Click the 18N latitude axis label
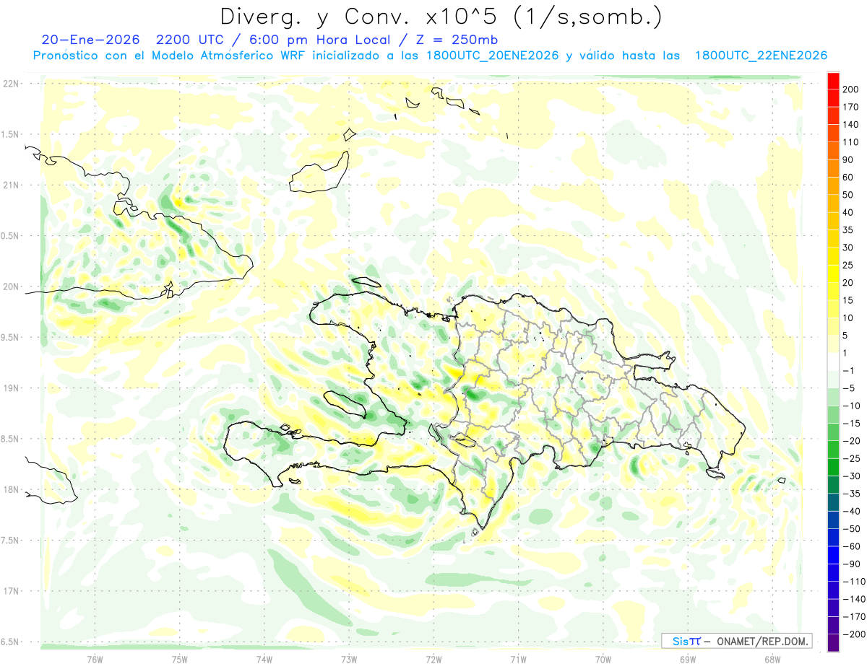The width and height of the screenshot is (867, 669). pos(10,489)
